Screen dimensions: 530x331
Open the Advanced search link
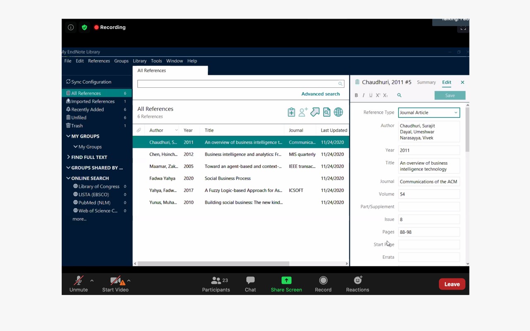pyautogui.click(x=320, y=94)
